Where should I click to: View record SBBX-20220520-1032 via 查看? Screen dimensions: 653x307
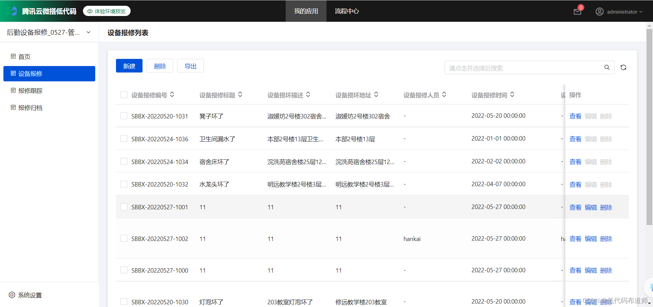pyautogui.click(x=575, y=184)
